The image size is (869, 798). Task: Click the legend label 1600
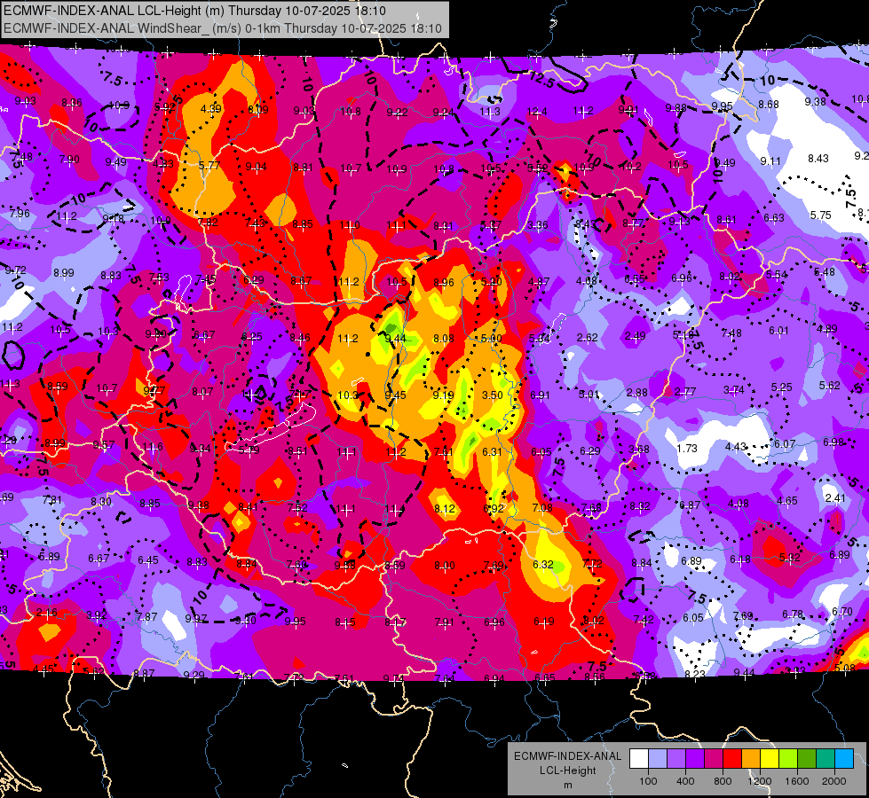797,781
